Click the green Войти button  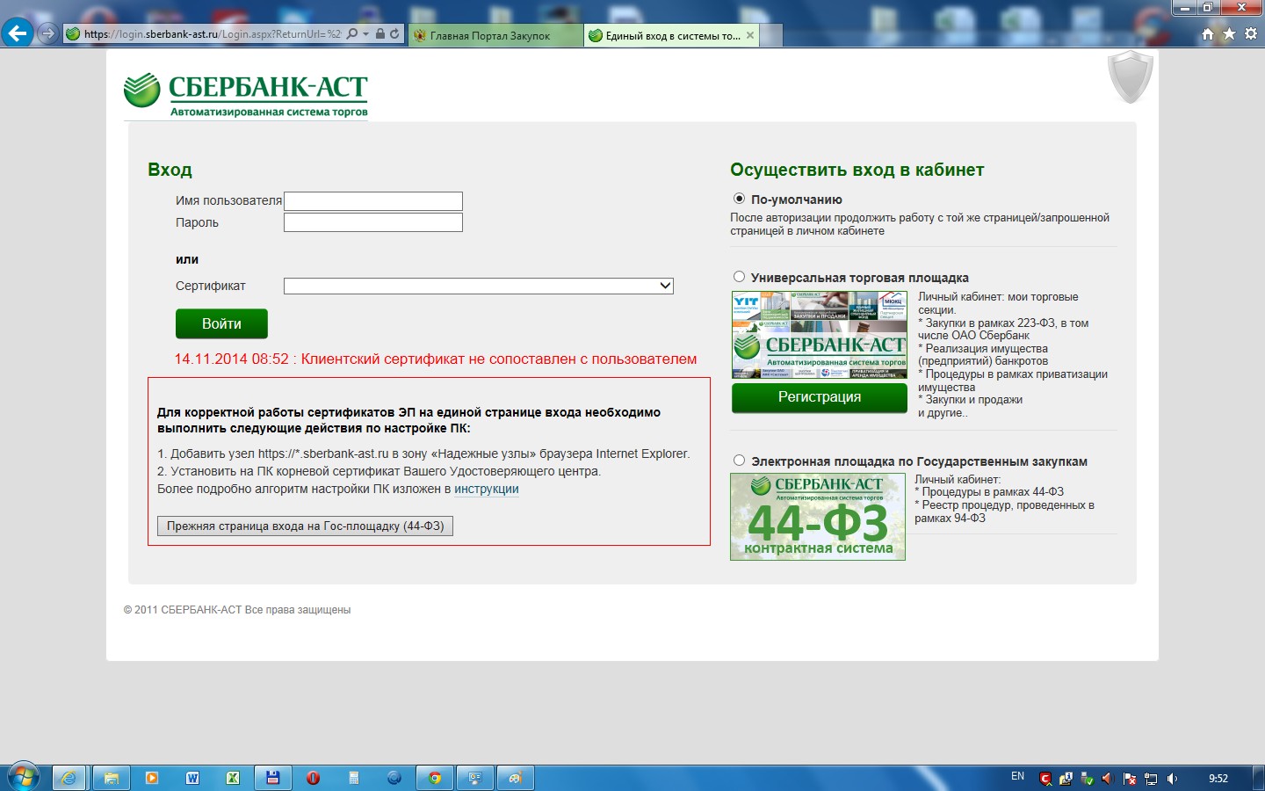click(221, 323)
